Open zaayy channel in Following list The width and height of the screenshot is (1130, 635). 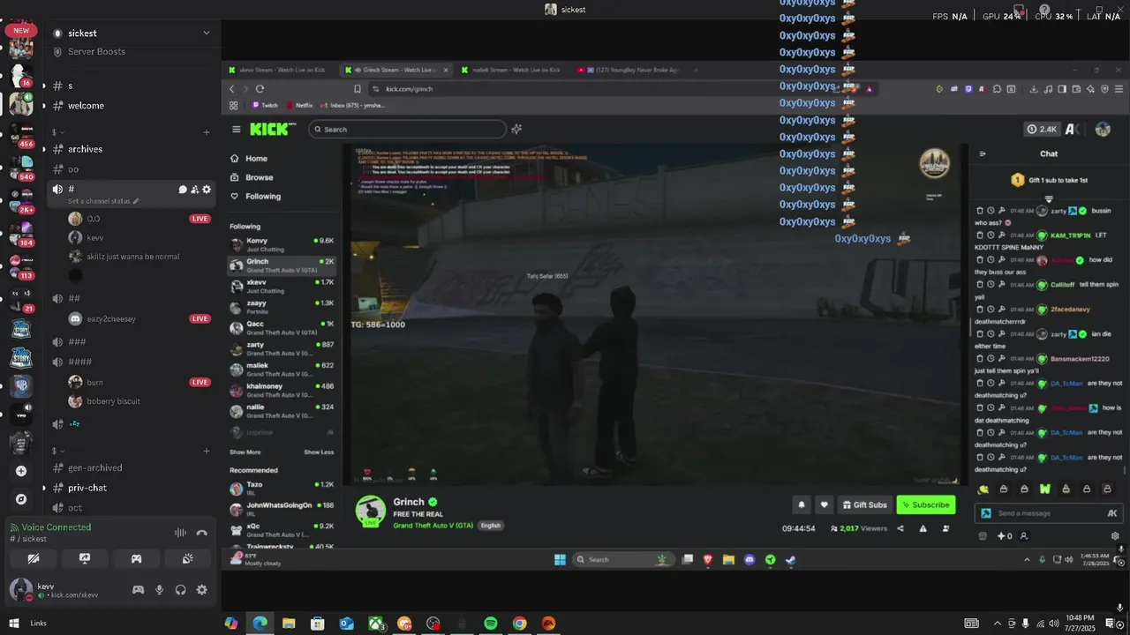click(282, 306)
